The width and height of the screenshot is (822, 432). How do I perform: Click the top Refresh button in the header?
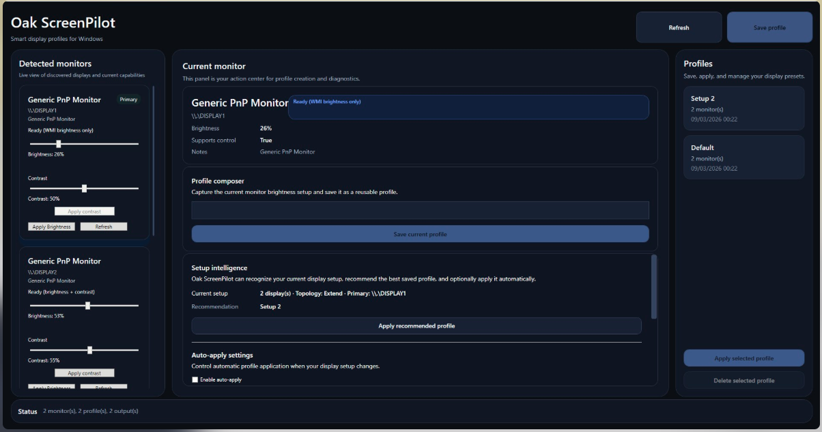tap(679, 28)
